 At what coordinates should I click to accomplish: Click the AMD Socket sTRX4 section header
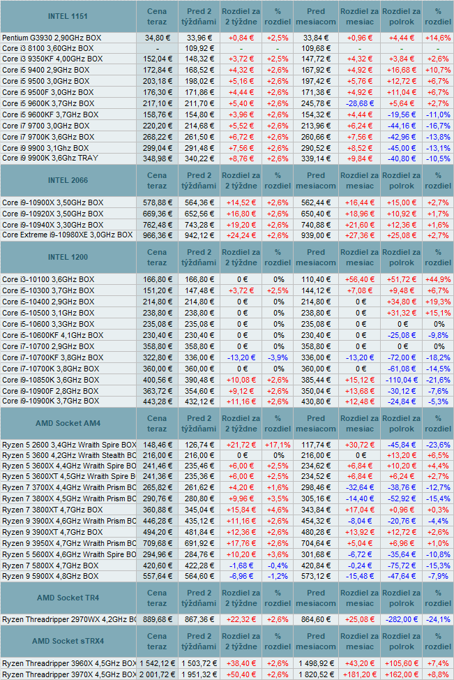coord(68,641)
